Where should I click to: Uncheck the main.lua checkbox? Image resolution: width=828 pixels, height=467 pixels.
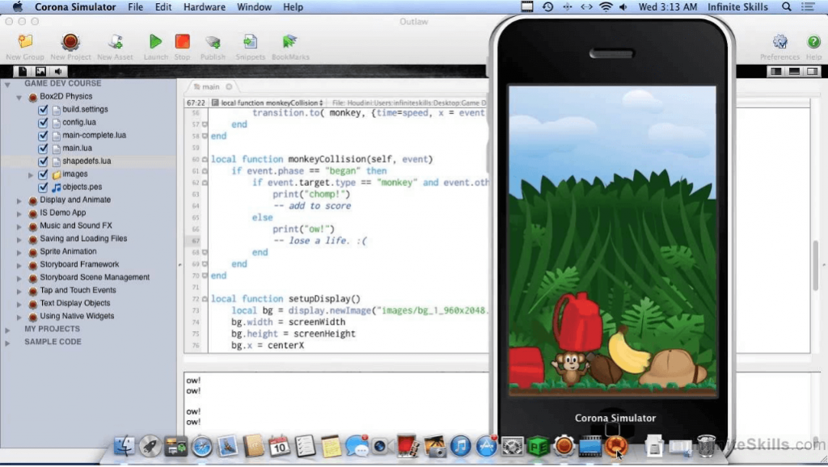[44, 149]
